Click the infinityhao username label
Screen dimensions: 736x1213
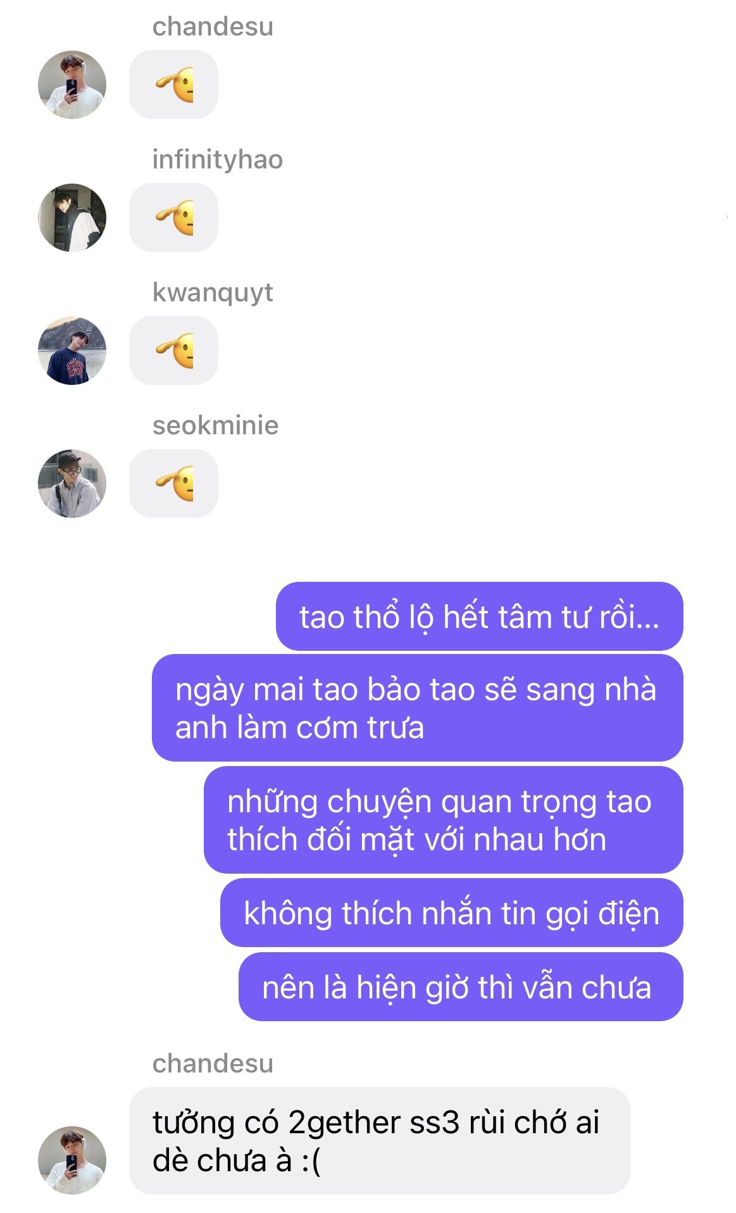(x=217, y=160)
